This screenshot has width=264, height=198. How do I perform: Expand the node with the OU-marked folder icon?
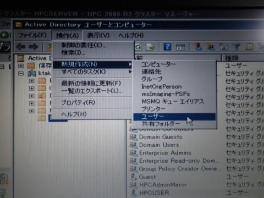31,96
